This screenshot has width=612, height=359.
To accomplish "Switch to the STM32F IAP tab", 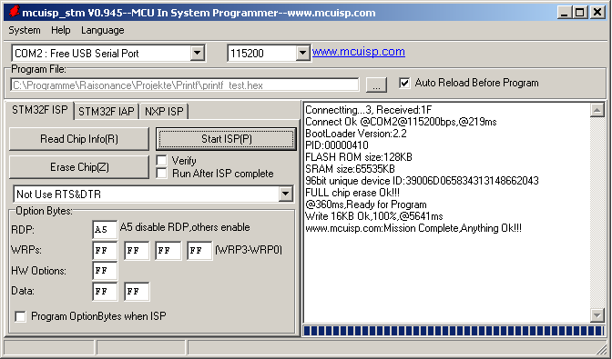I will click(x=107, y=112).
